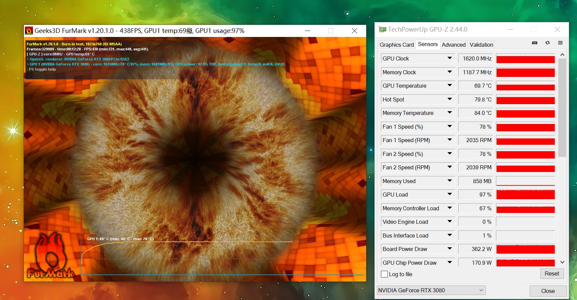Open the Advanced tab
The height and width of the screenshot is (300, 577).
coord(453,45)
